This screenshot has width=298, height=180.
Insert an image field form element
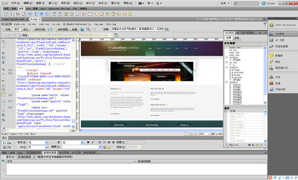point(66,14)
